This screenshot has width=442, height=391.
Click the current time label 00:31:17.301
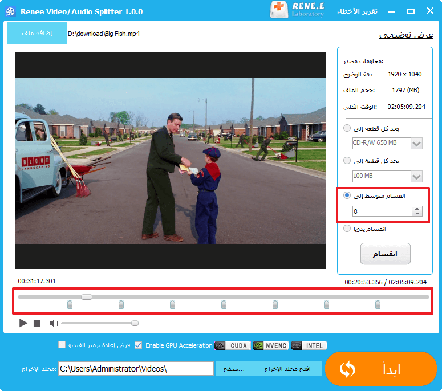point(37,281)
